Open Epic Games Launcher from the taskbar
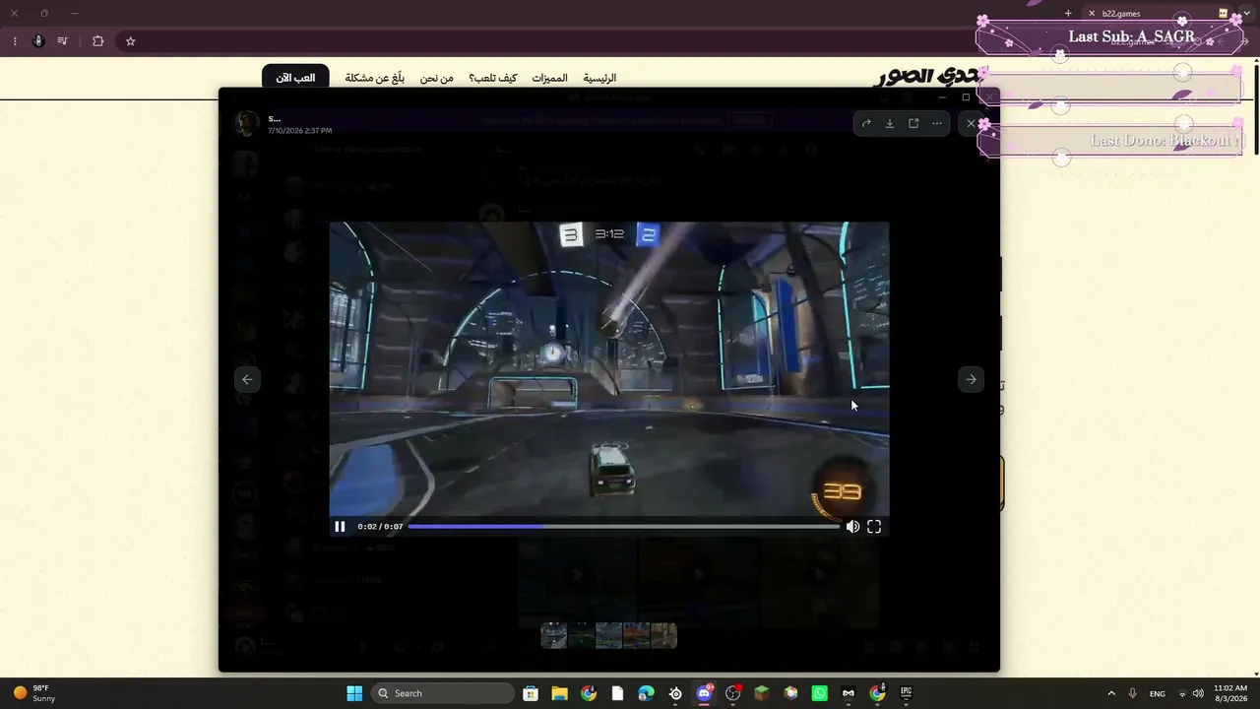 (x=906, y=693)
